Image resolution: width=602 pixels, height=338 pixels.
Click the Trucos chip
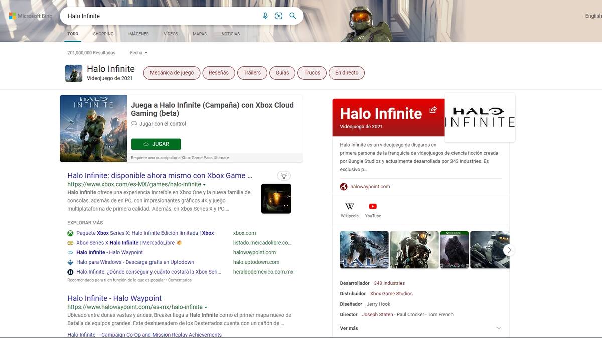(x=312, y=73)
